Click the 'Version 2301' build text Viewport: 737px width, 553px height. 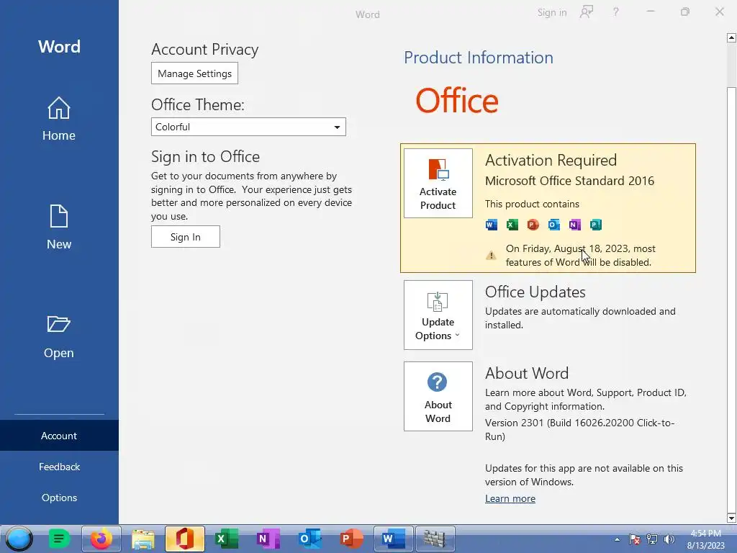(x=579, y=429)
